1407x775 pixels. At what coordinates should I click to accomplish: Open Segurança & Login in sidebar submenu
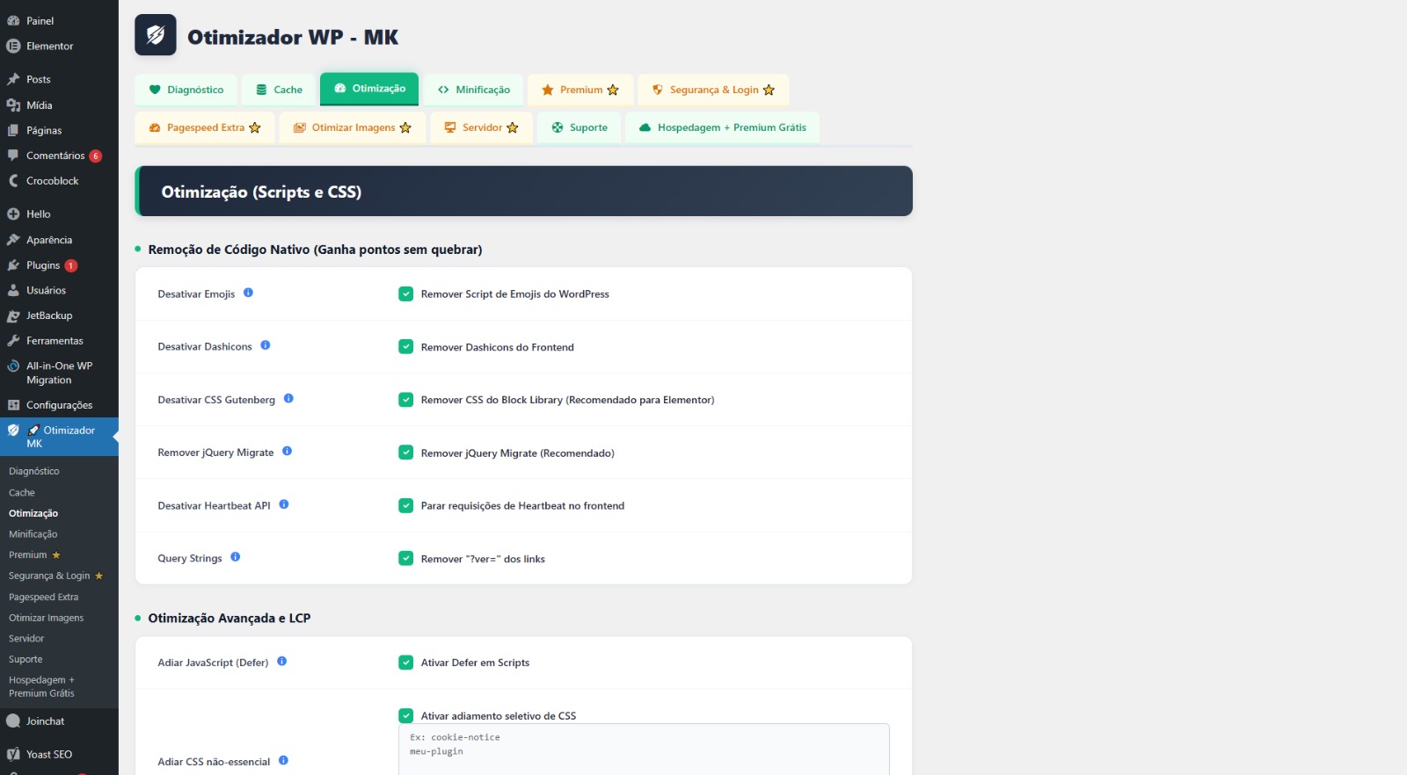point(56,576)
